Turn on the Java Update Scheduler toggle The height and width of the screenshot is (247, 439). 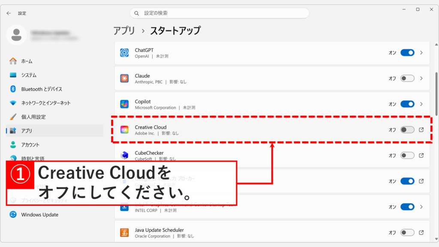(407, 233)
